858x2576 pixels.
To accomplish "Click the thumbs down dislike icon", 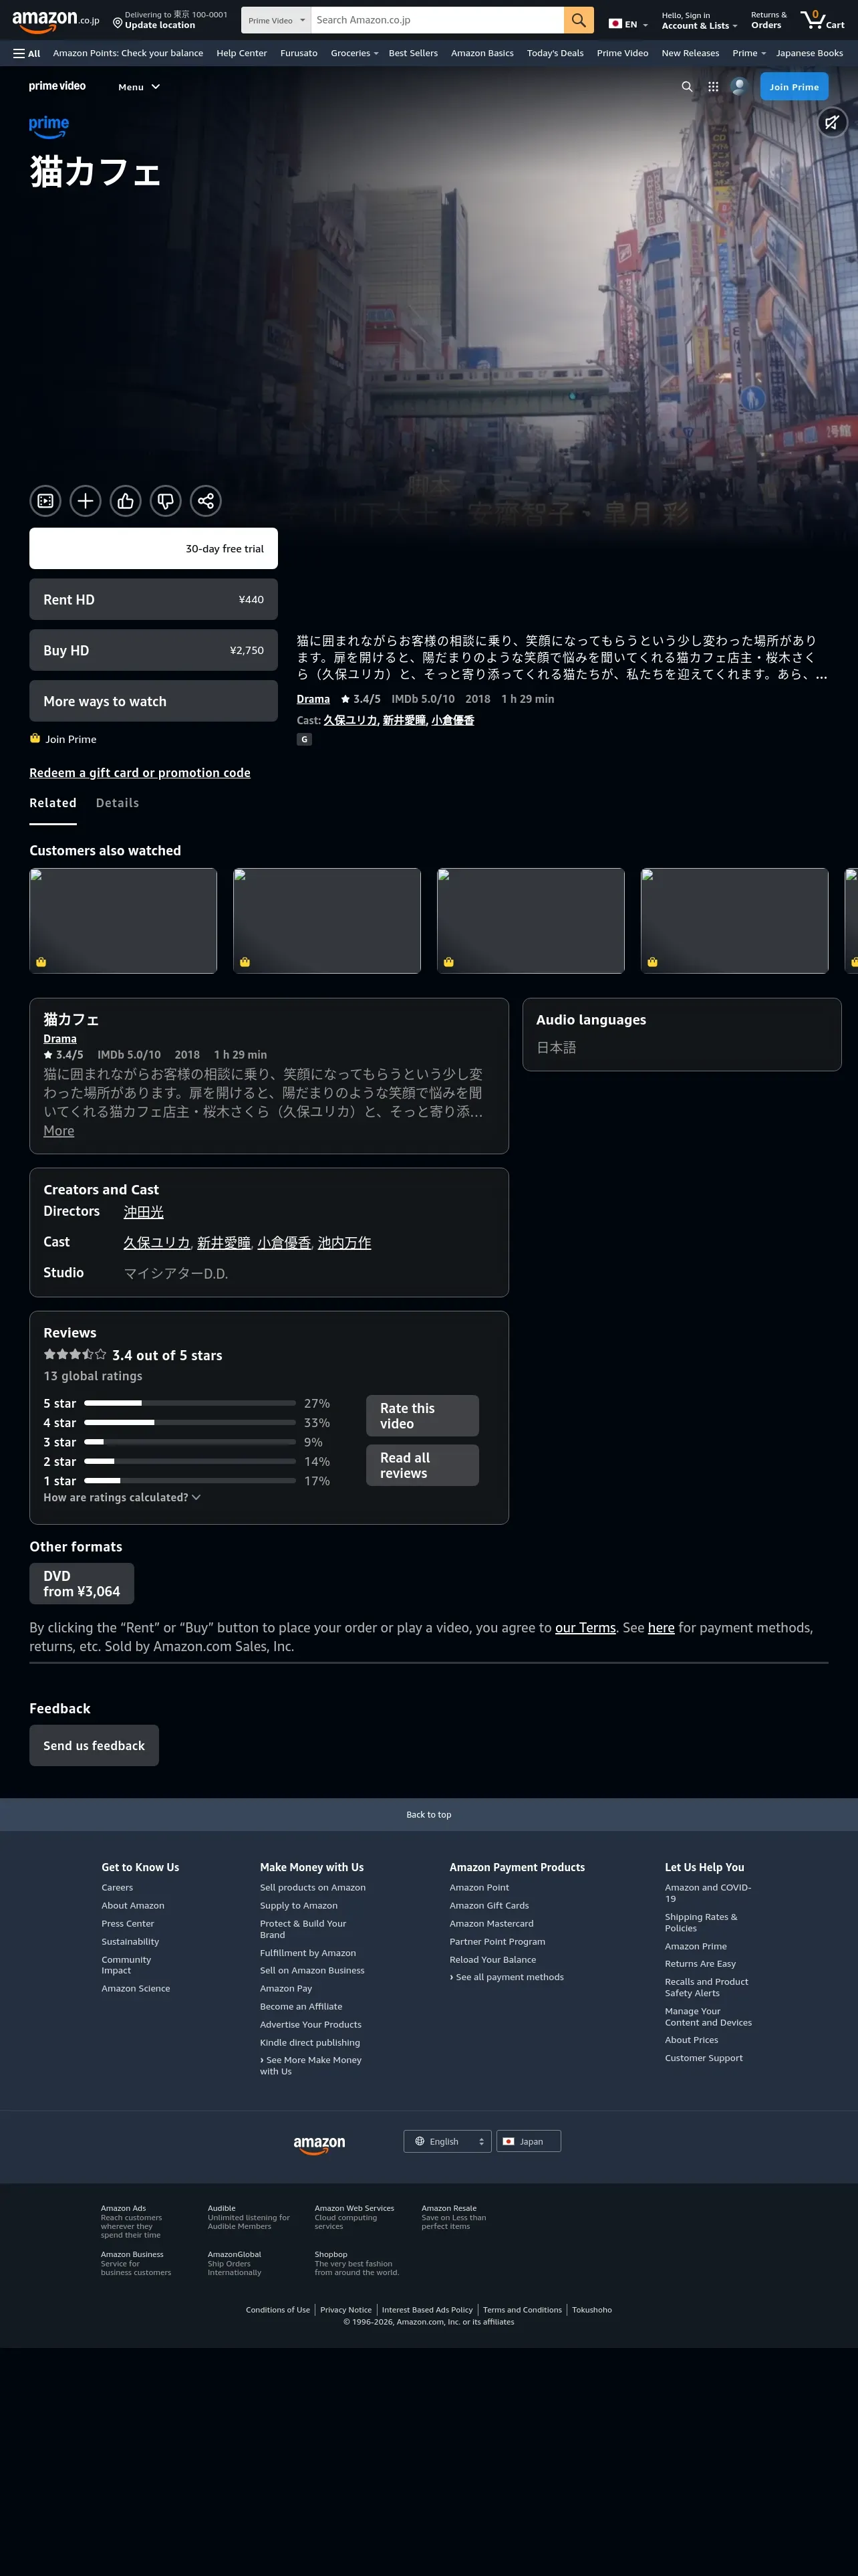I will [165, 501].
